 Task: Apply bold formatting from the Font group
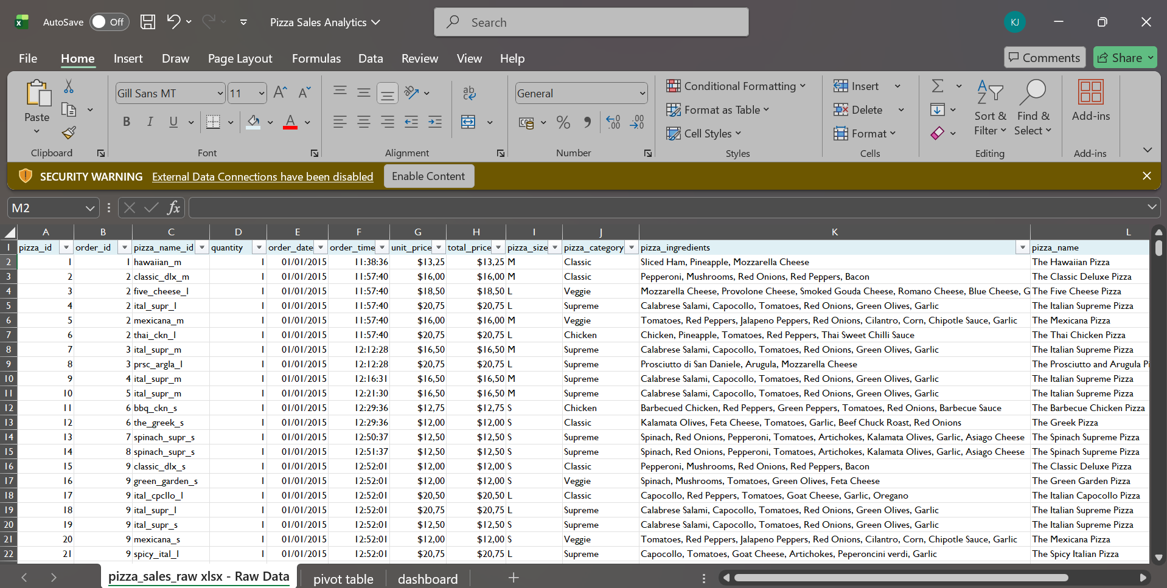126,122
